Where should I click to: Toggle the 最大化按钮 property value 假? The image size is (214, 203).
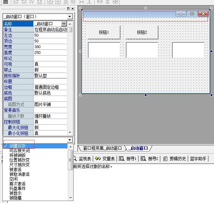(50, 127)
